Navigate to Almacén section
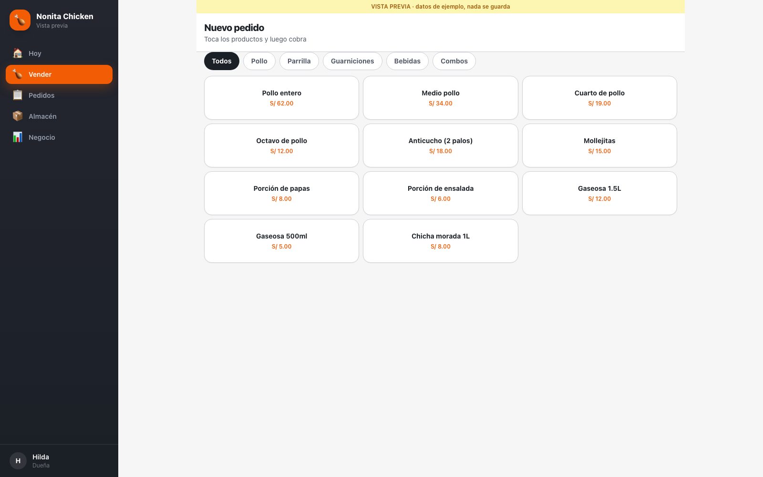This screenshot has width=763, height=477. 59,116
